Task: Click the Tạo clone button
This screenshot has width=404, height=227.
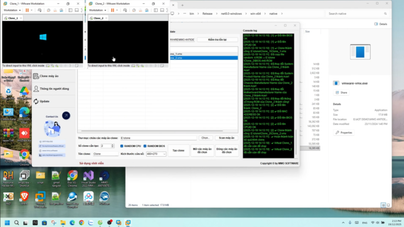Action: coord(178,150)
